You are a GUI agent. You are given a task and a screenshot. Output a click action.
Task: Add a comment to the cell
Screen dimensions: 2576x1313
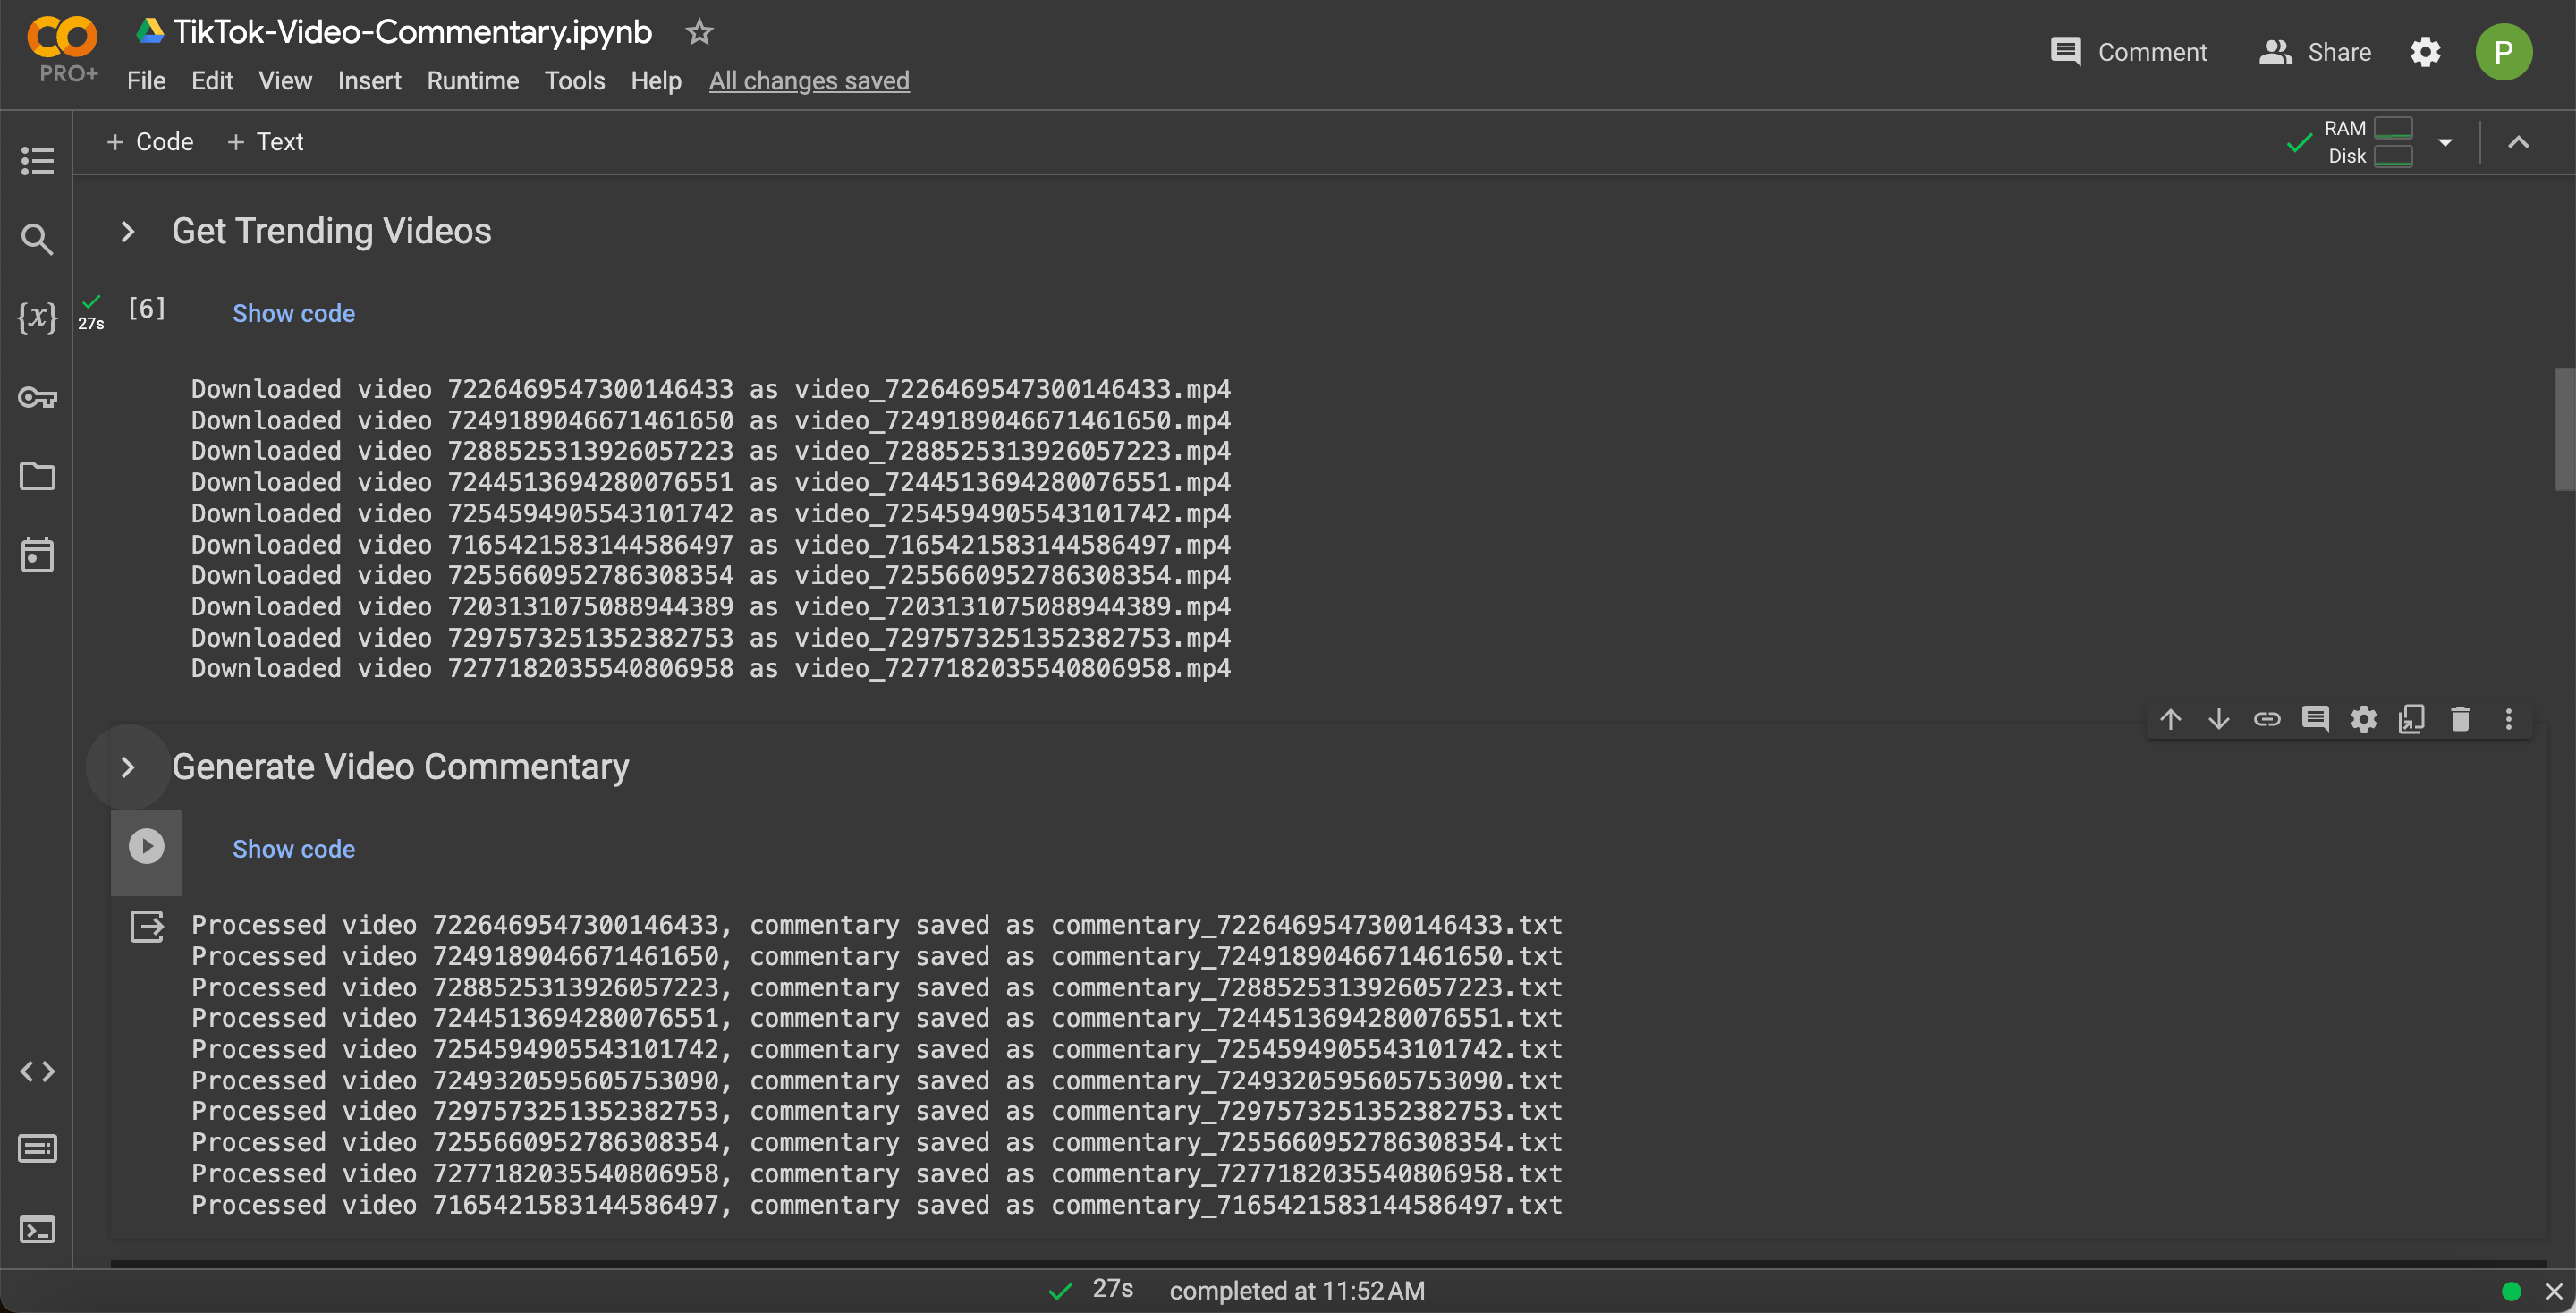point(2315,719)
